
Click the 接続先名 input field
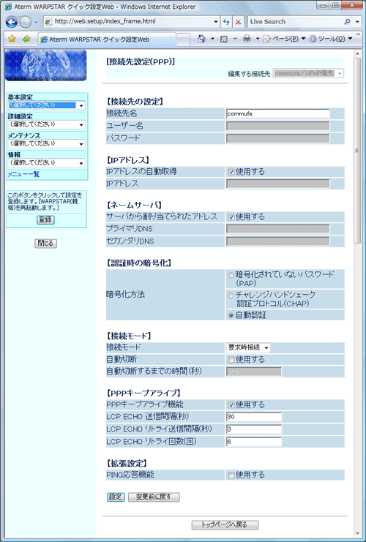point(277,113)
